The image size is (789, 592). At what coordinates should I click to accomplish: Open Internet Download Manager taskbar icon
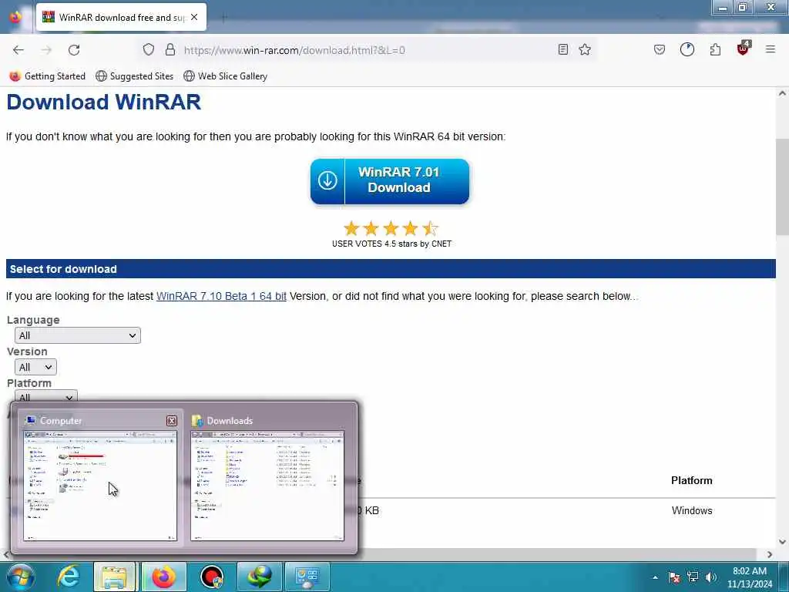pyautogui.click(x=260, y=577)
